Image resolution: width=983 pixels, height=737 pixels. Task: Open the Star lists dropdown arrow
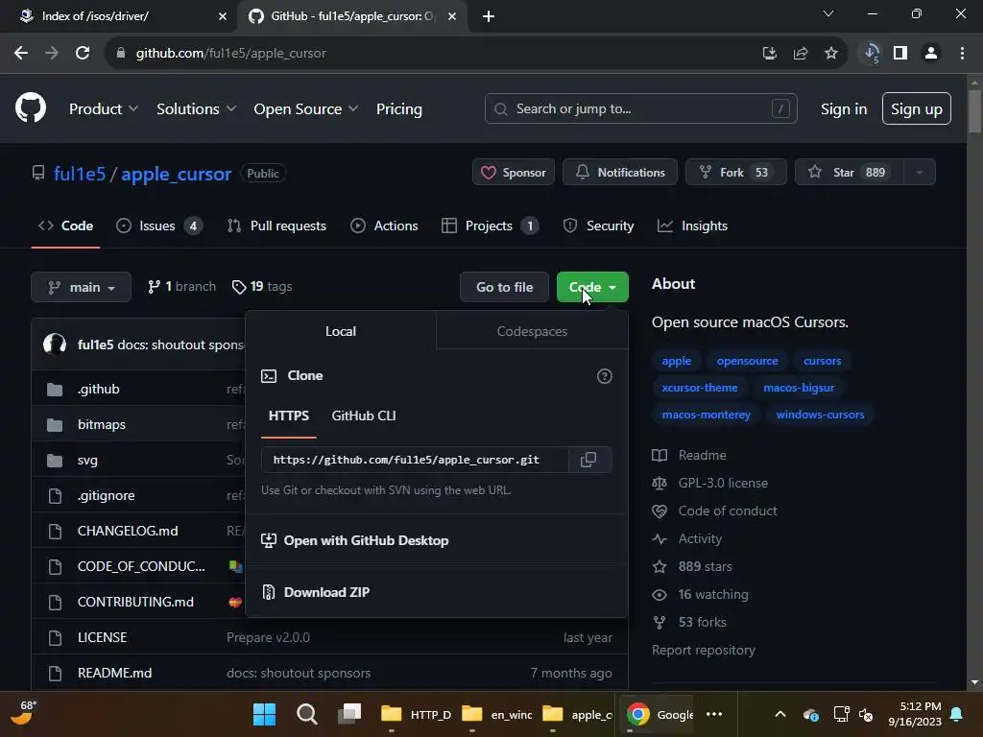click(919, 173)
